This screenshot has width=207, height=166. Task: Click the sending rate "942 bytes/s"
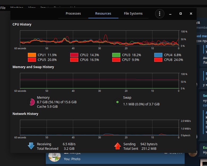tap(149, 144)
